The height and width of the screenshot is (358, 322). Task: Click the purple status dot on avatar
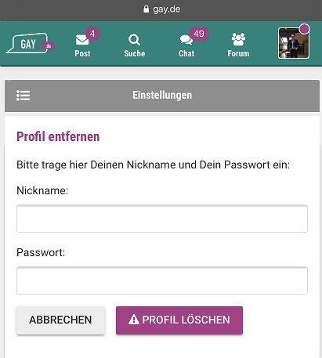[x=304, y=29]
